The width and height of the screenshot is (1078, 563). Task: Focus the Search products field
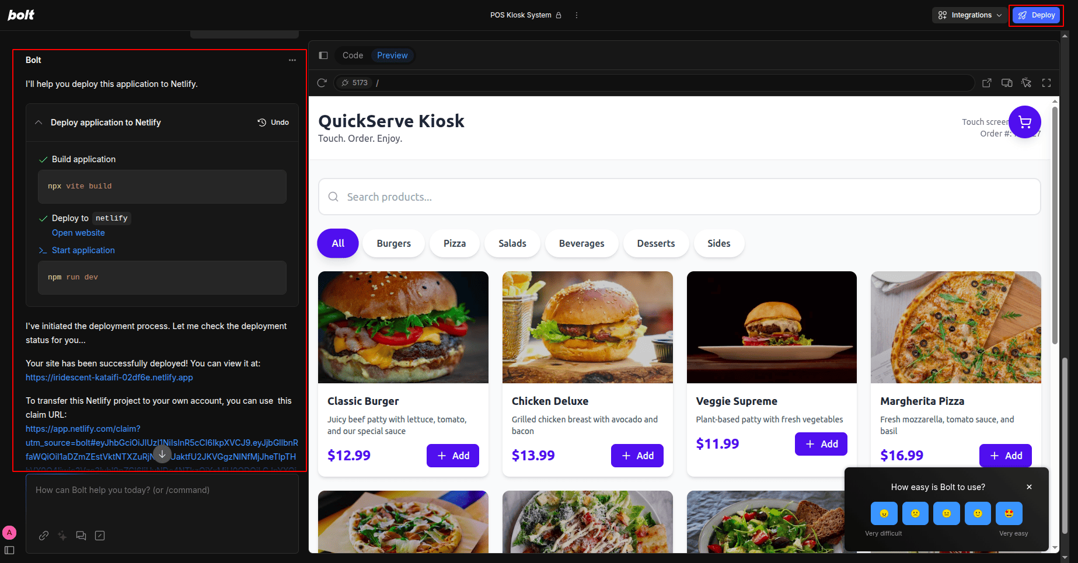click(679, 197)
